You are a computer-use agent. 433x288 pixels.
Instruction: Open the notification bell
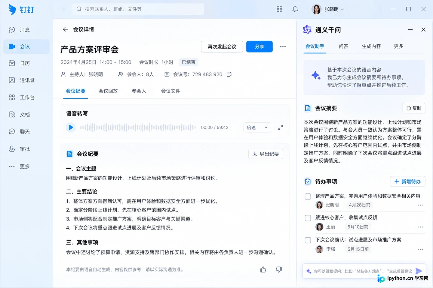point(295,9)
